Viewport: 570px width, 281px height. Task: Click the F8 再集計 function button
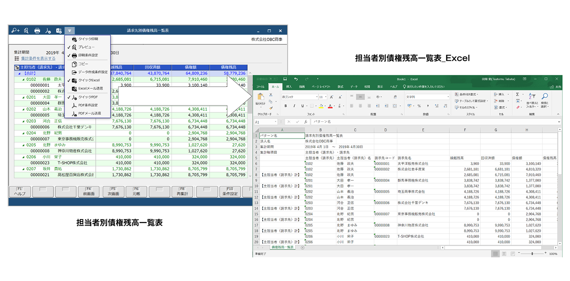click(x=182, y=191)
